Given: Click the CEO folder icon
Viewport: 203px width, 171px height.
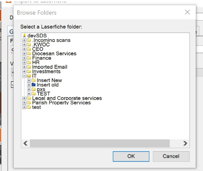Looking at the screenshot, I should click(x=29, y=49).
